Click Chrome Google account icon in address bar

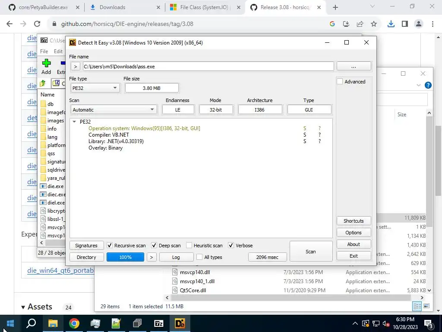332,24
